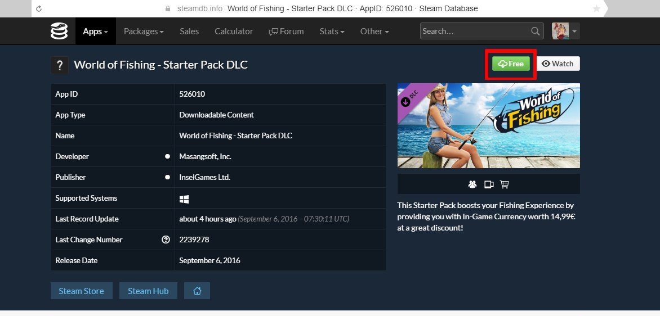
Task: Reload page with browser refresh icon
Action: point(39,8)
